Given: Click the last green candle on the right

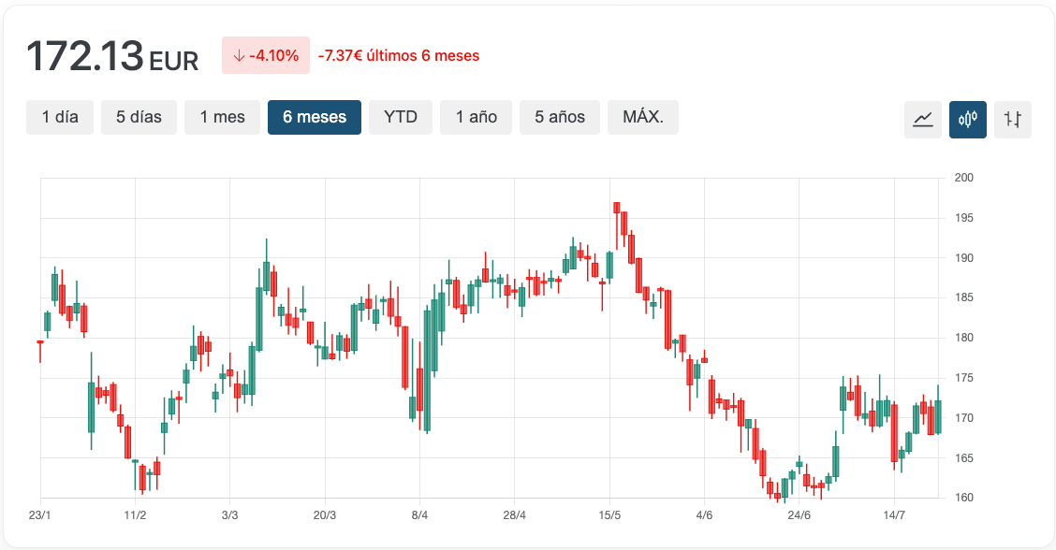Looking at the screenshot, I should (937, 416).
